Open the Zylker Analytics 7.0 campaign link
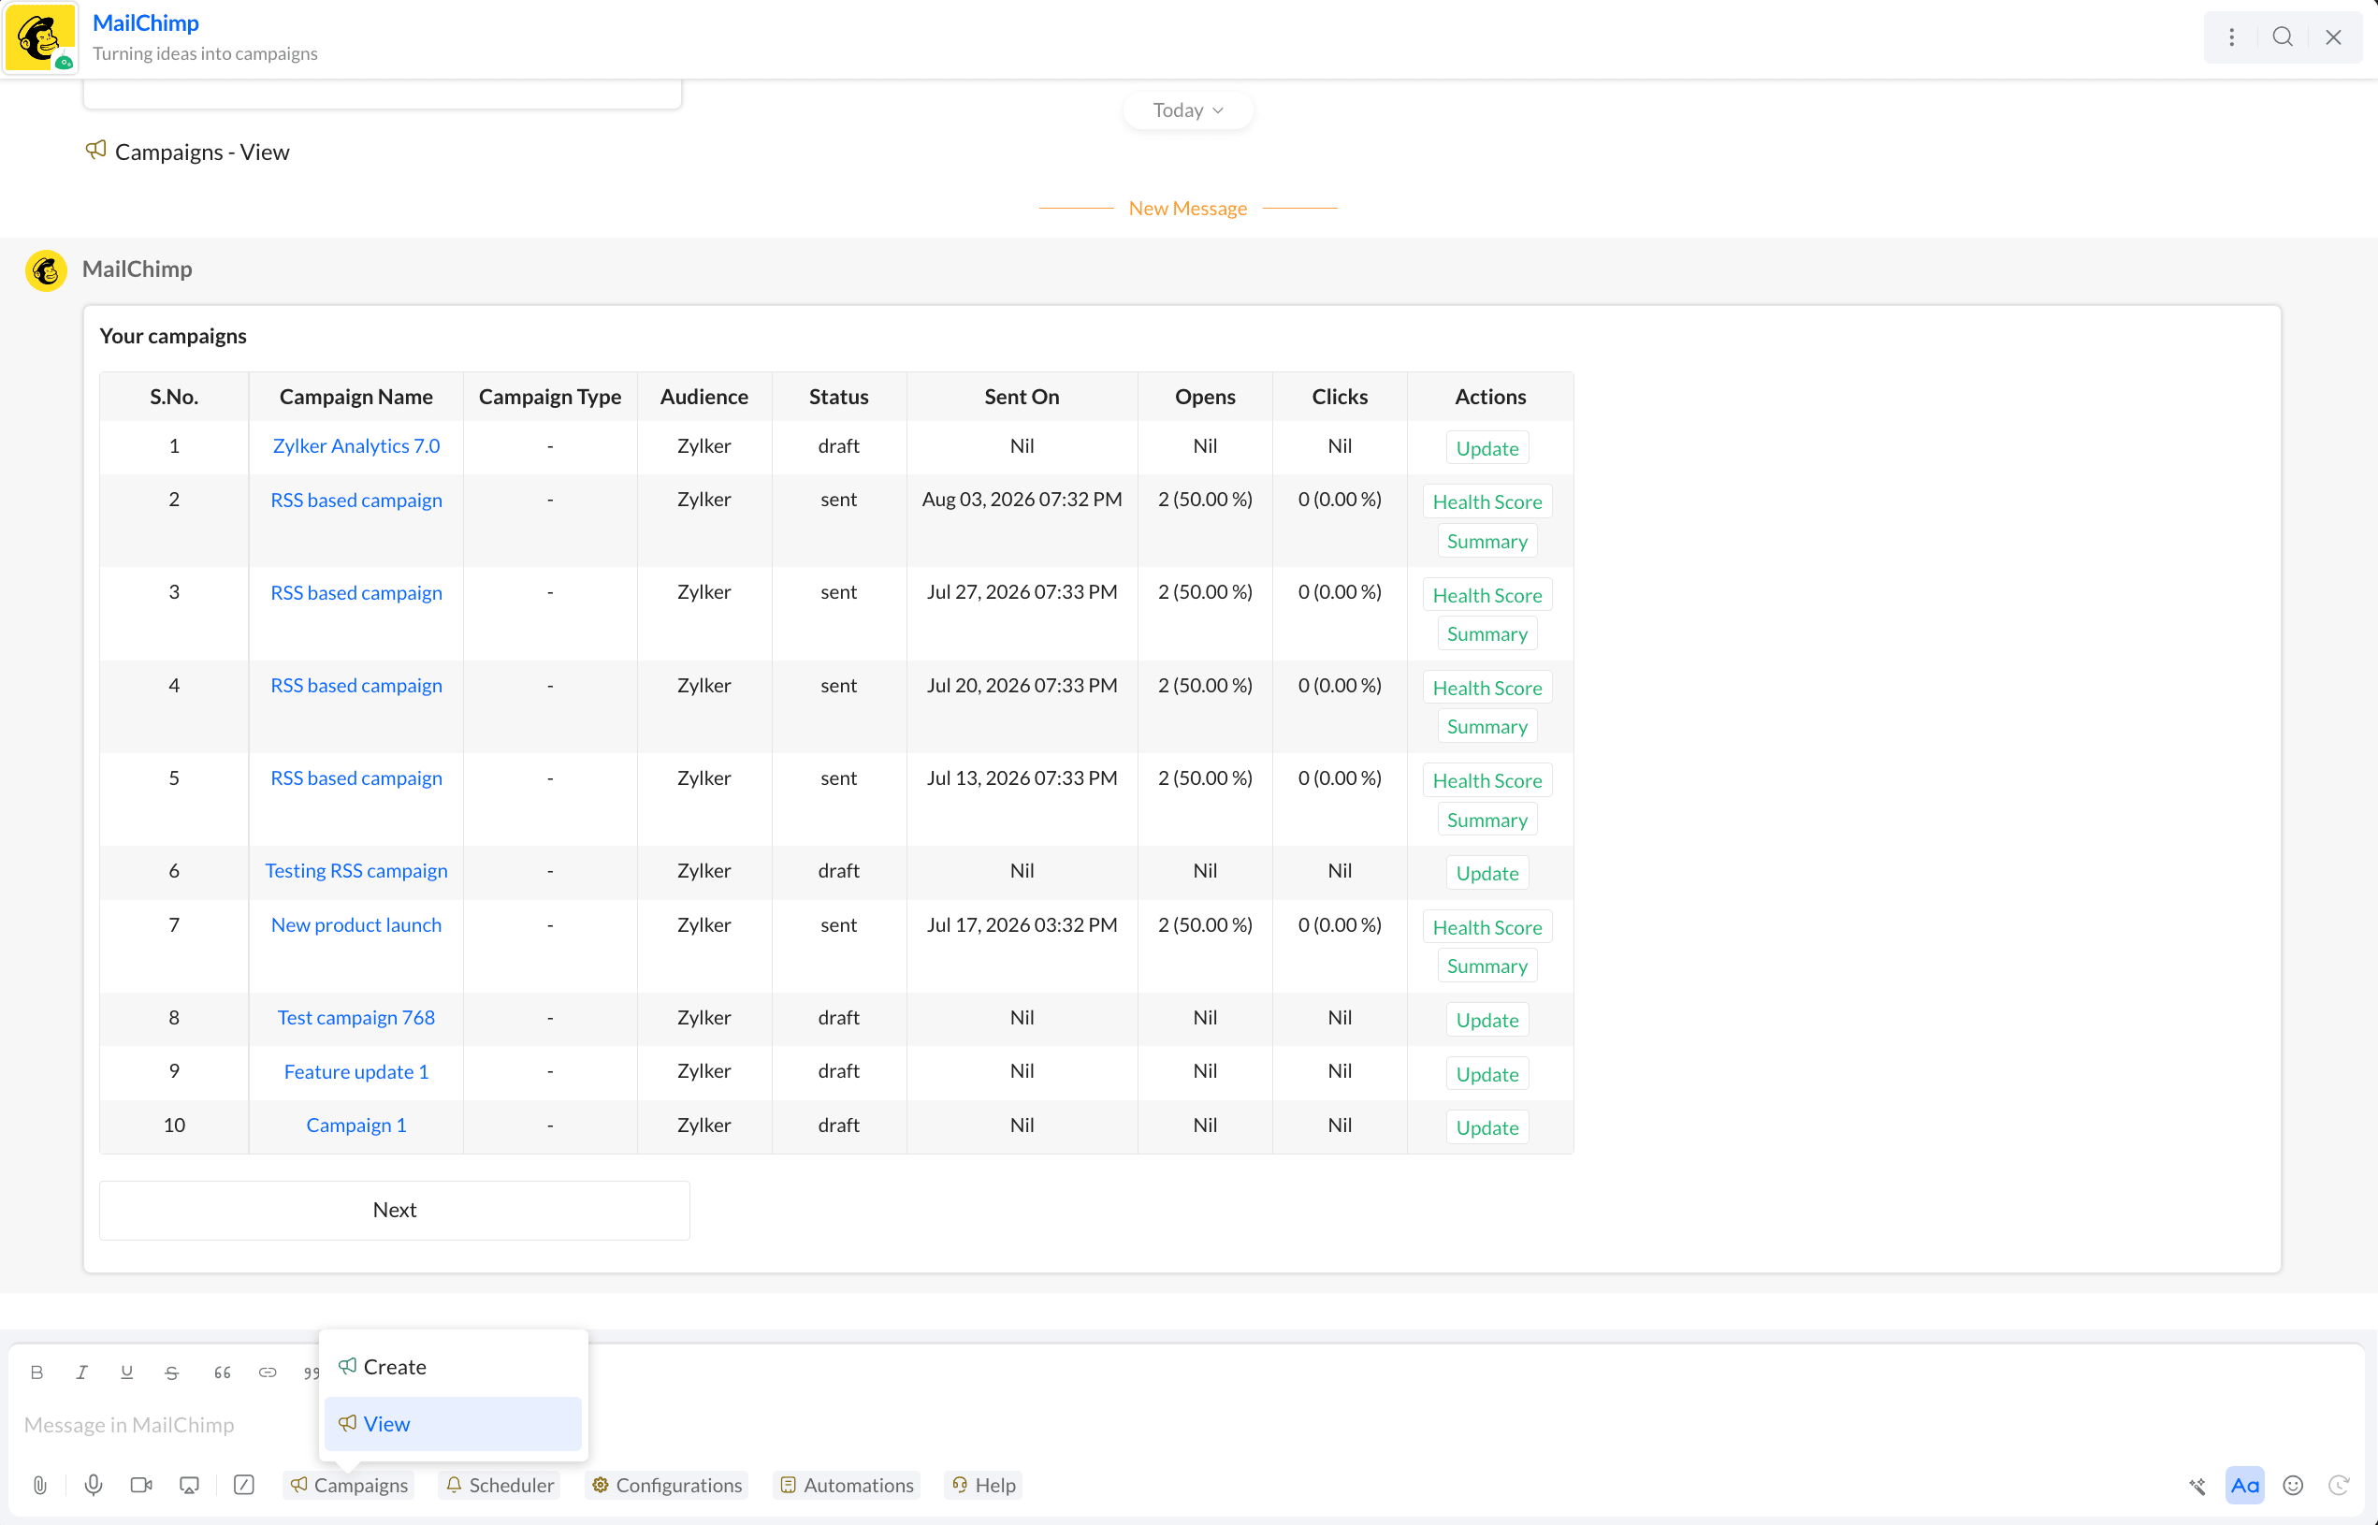The height and width of the screenshot is (1525, 2378). coord(356,445)
